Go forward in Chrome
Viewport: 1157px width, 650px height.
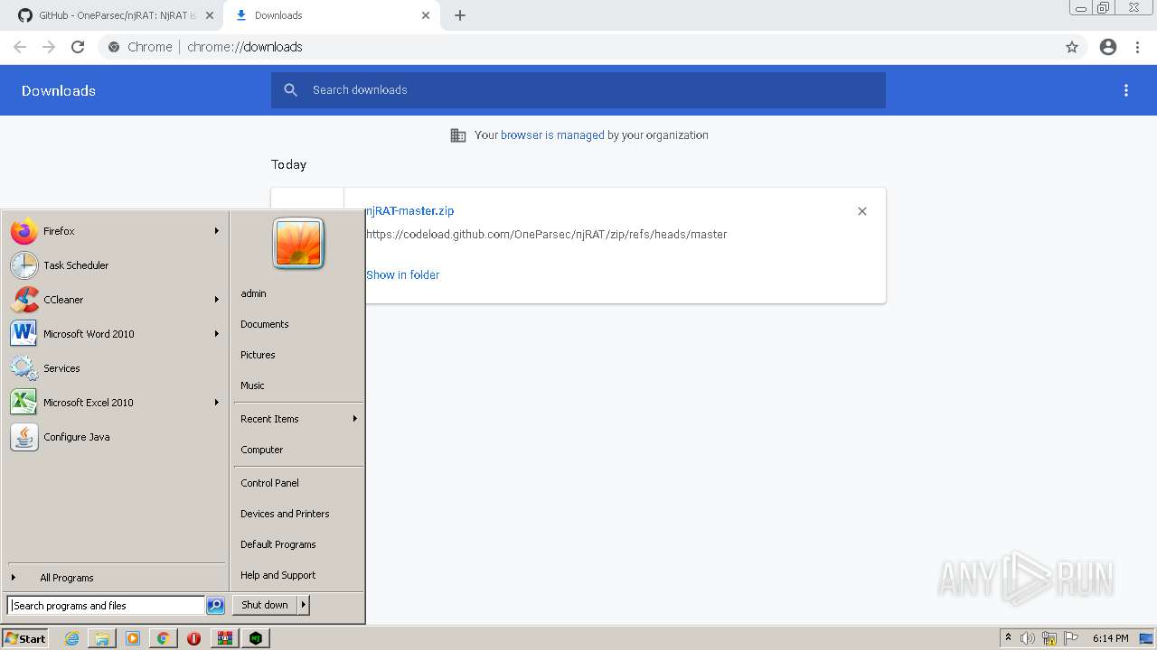[49, 47]
